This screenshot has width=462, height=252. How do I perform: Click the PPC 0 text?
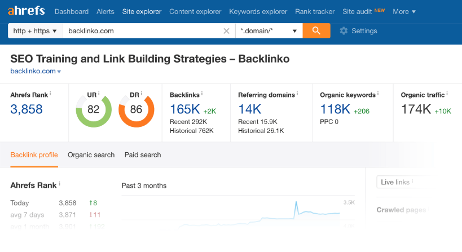[329, 122]
